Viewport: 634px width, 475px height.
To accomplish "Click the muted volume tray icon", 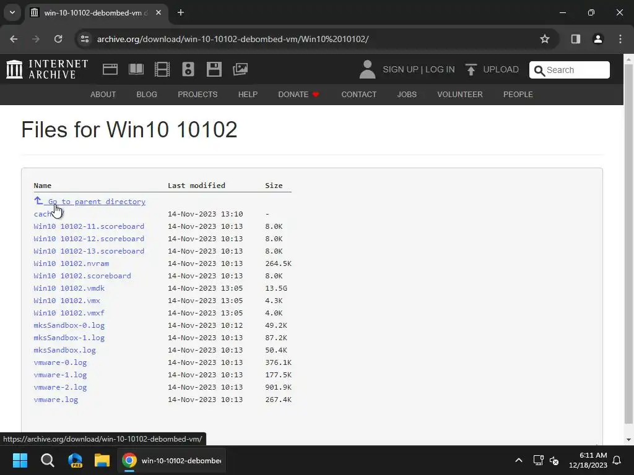I will 554,460.
